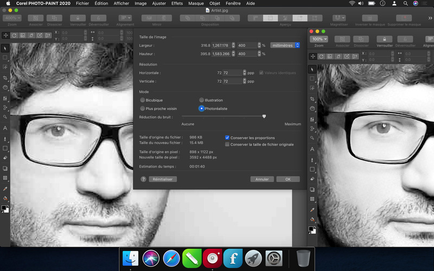Open the Aide menu

coord(251,3)
